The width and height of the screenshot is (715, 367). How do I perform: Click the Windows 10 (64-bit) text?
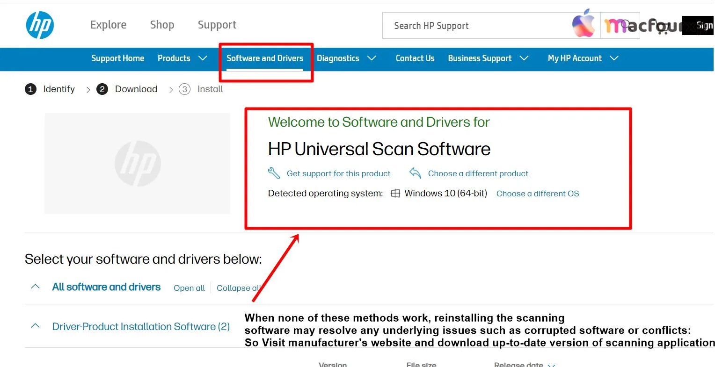[x=445, y=194]
